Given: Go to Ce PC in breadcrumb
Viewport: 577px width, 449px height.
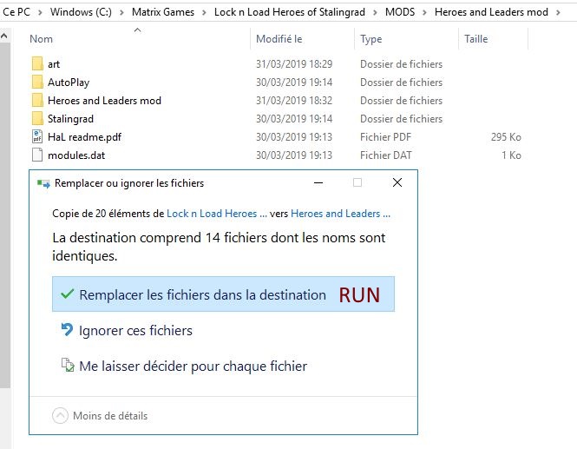Looking at the screenshot, I should (16, 12).
